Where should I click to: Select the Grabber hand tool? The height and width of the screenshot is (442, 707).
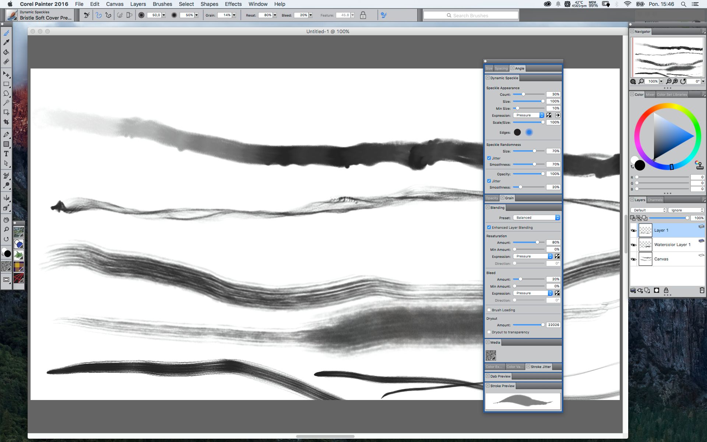[6, 220]
